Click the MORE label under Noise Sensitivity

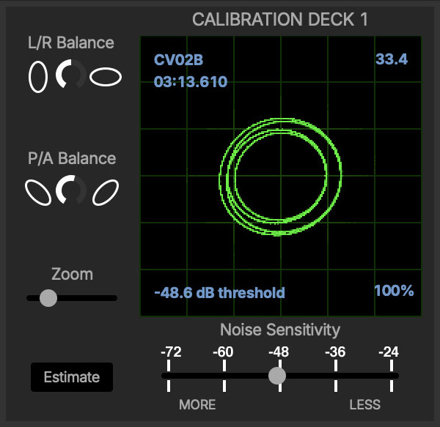(x=197, y=404)
